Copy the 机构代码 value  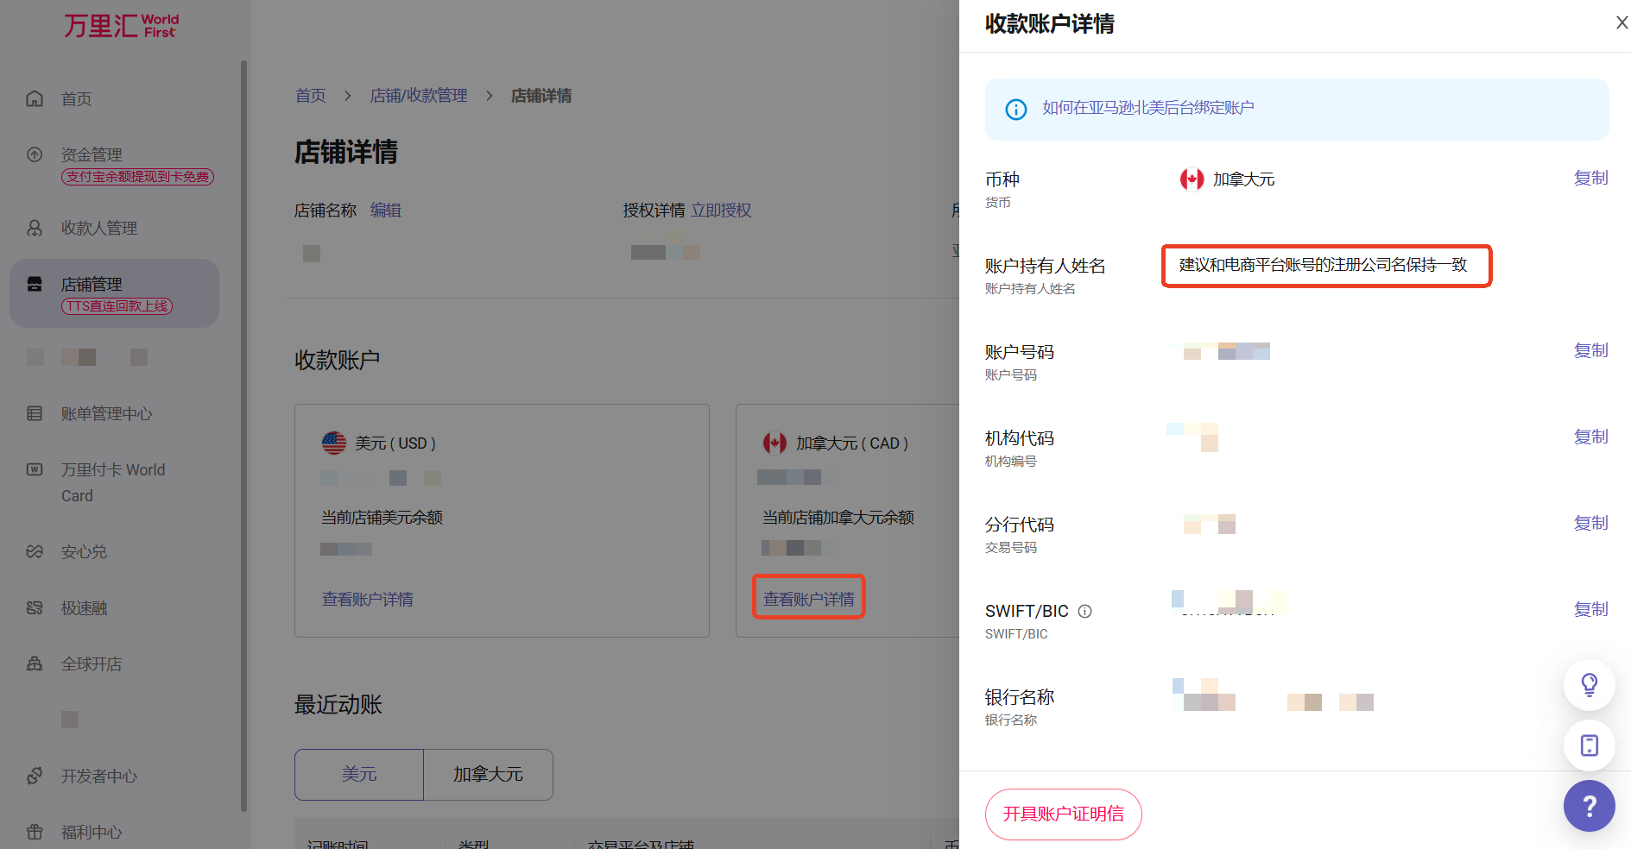(1591, 437)
